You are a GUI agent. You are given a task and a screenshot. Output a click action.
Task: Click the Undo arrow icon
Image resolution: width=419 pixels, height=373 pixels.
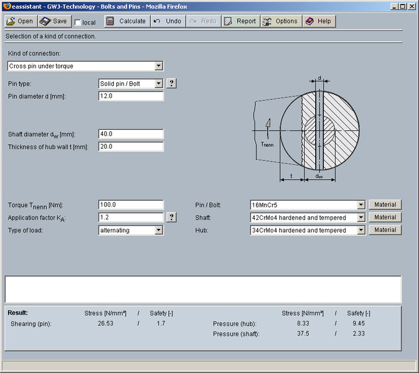tap(157, 21)
